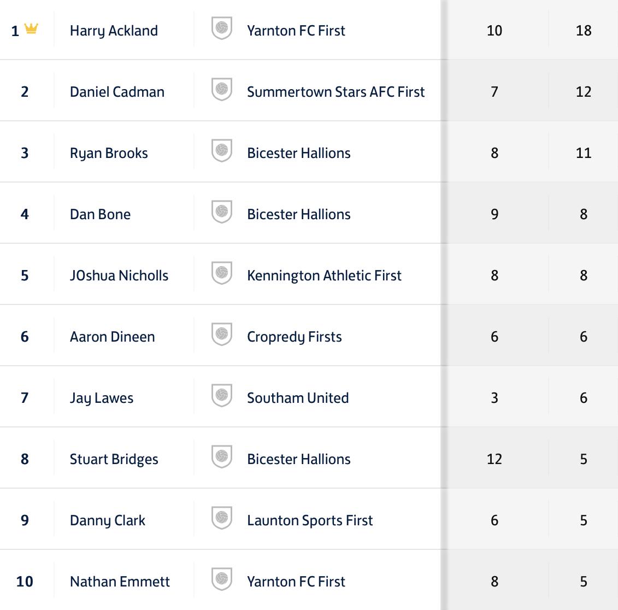This screenshot has height=610, width=618.
Task: Click the crest icon in Stuart Bridges' row
Action: click(222, 456)
